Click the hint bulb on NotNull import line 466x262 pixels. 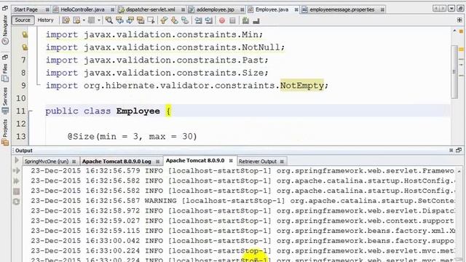(25, 47)
